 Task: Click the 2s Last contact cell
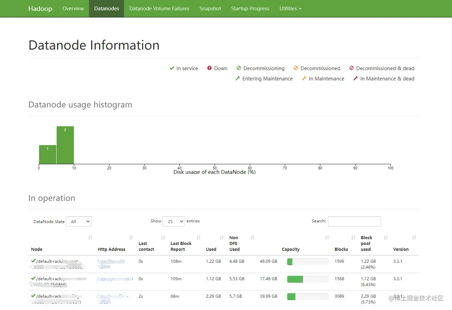141,296
